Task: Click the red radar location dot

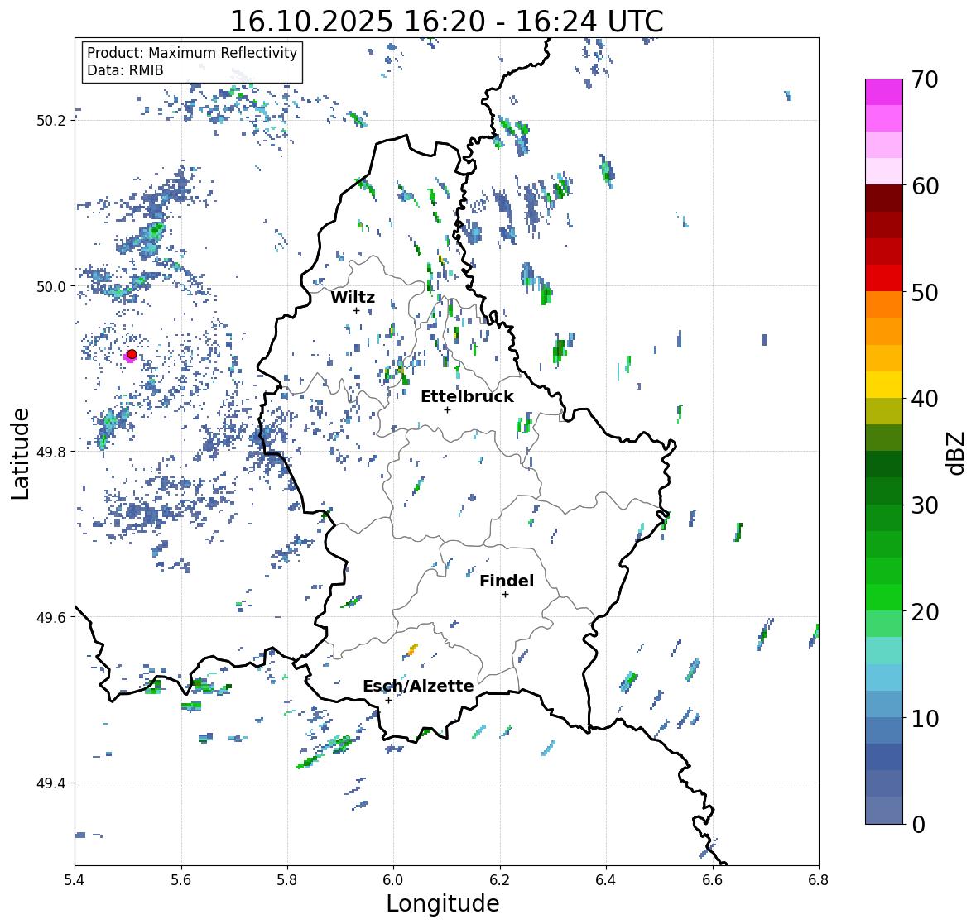Action: click(132, 354)
